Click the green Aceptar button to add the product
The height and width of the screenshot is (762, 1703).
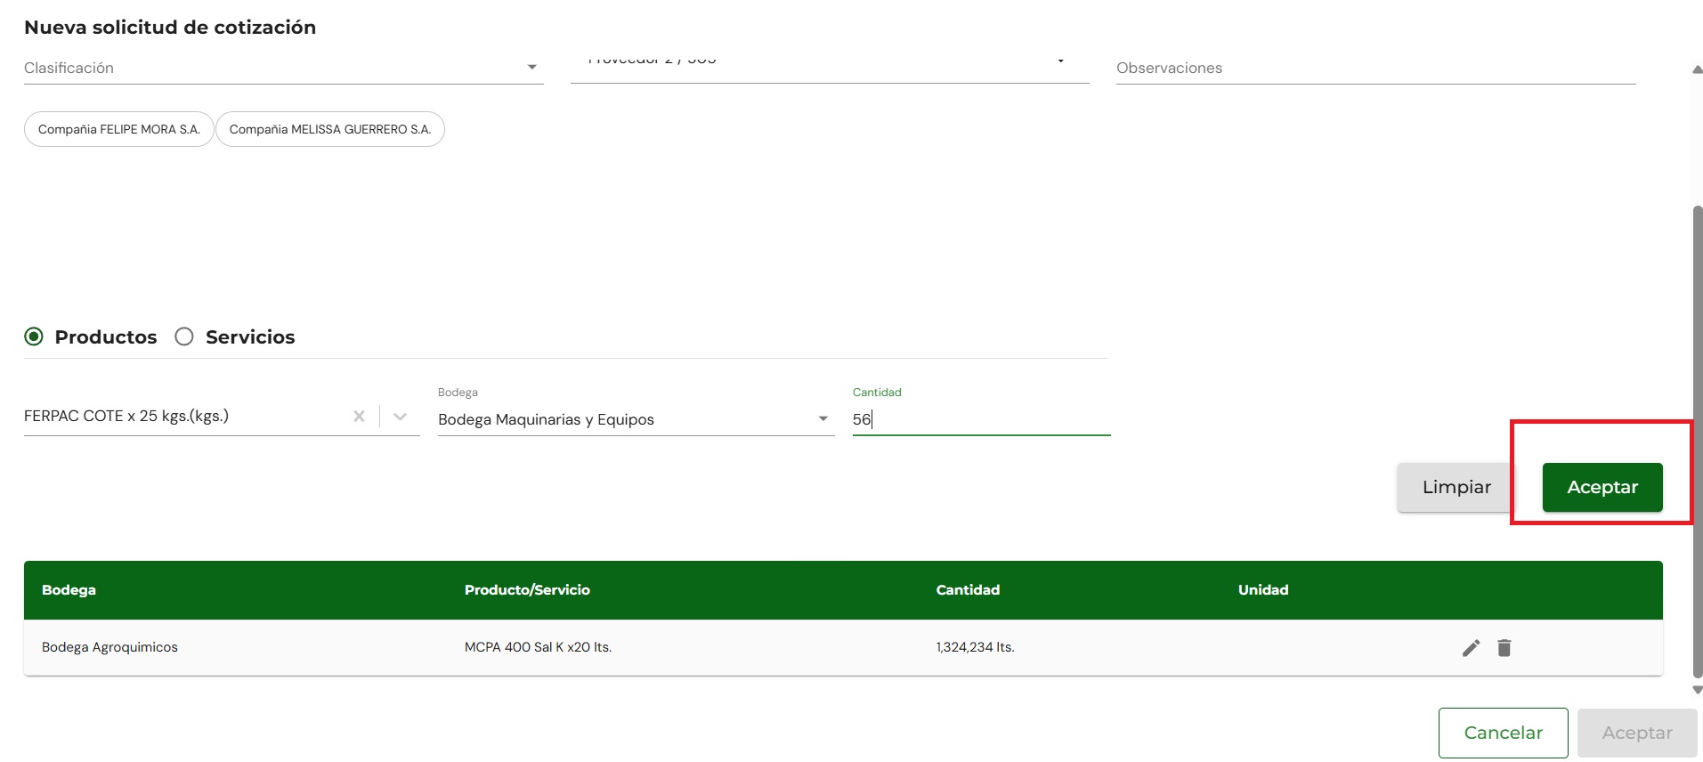click(1602, 487)
